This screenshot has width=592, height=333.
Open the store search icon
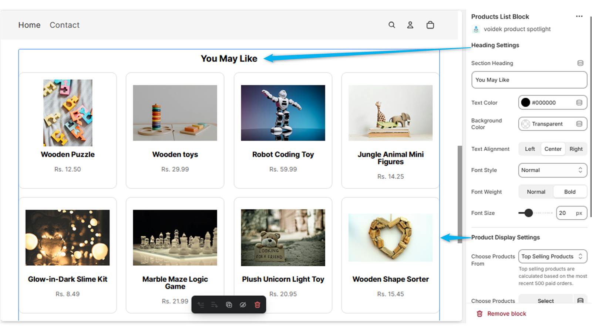pyautogui.click(x=391, y=25)
